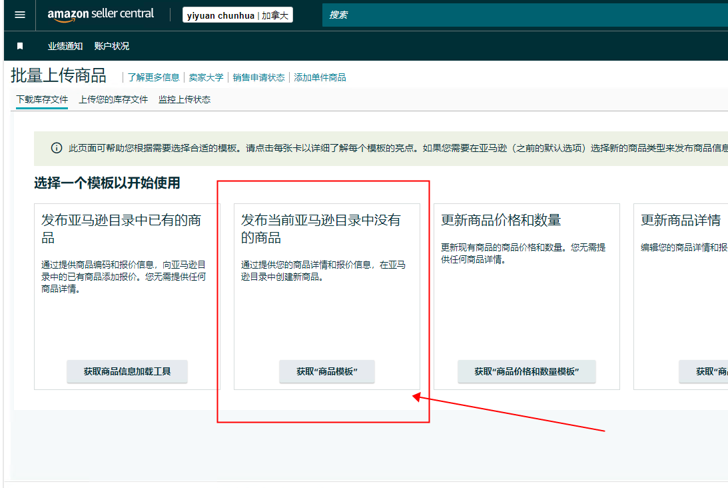Click the bookmark flag icon
The height and width of the screenshot is (488, 728).
(x=20, y=46)
